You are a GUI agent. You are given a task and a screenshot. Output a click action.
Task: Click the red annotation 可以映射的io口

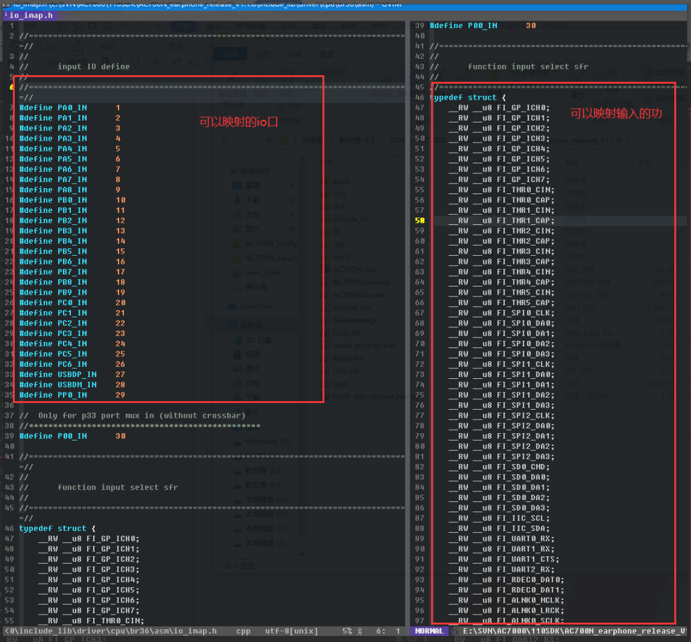pos(238,122)
